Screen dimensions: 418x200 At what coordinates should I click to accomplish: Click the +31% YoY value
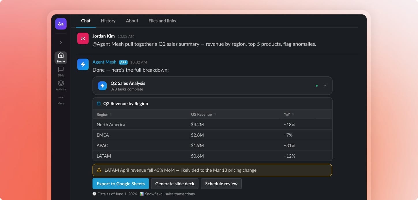[x=289, y=145]
